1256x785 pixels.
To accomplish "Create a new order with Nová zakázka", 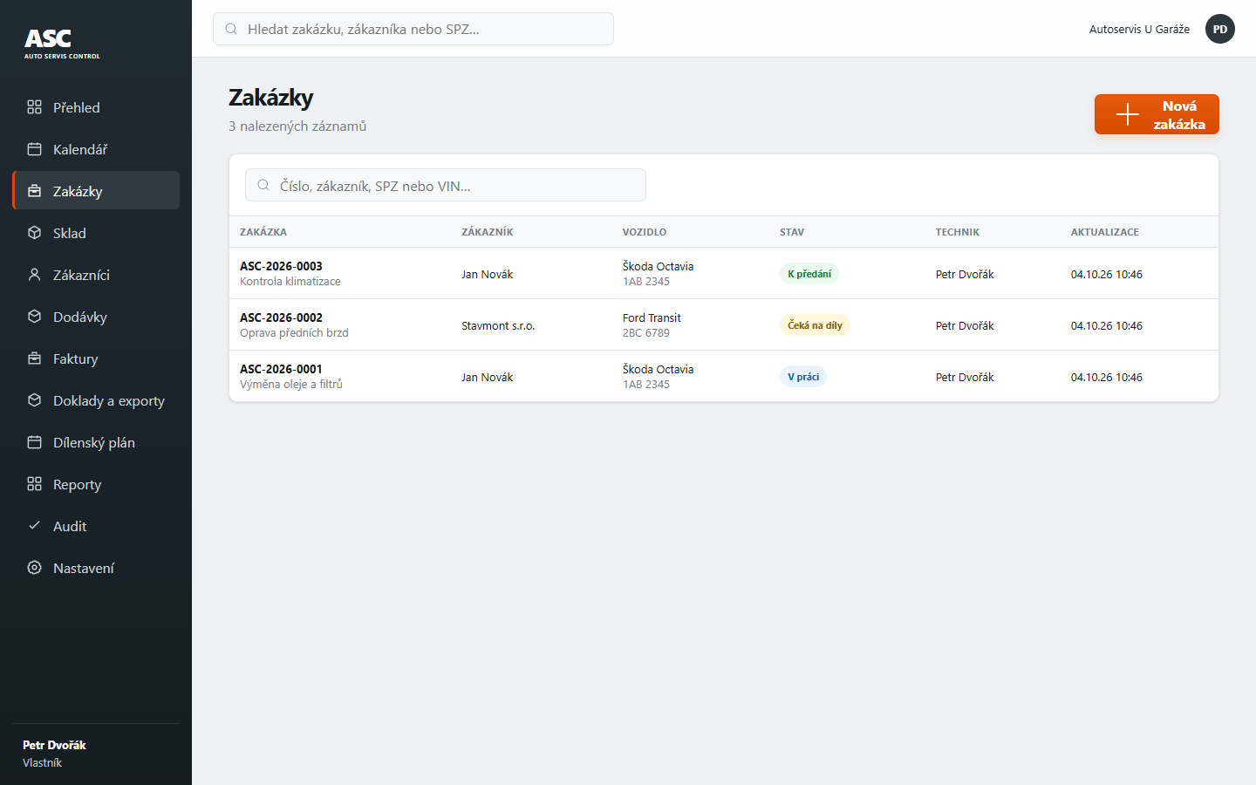I will [1157, 114].
